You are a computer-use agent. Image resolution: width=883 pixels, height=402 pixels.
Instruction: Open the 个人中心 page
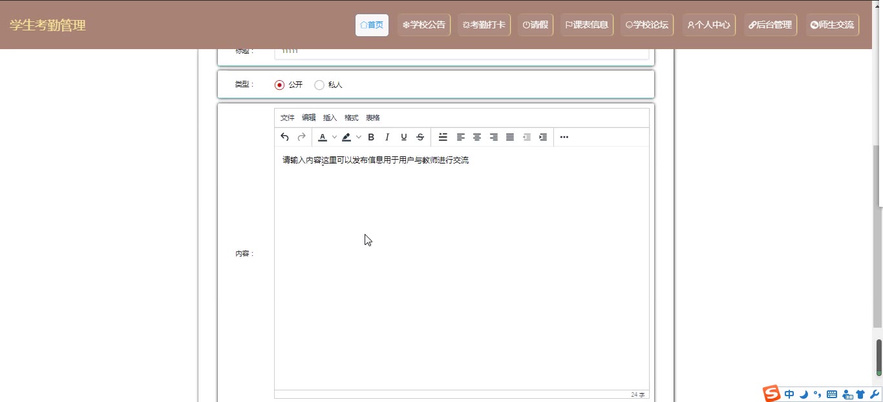click(708, 25)
